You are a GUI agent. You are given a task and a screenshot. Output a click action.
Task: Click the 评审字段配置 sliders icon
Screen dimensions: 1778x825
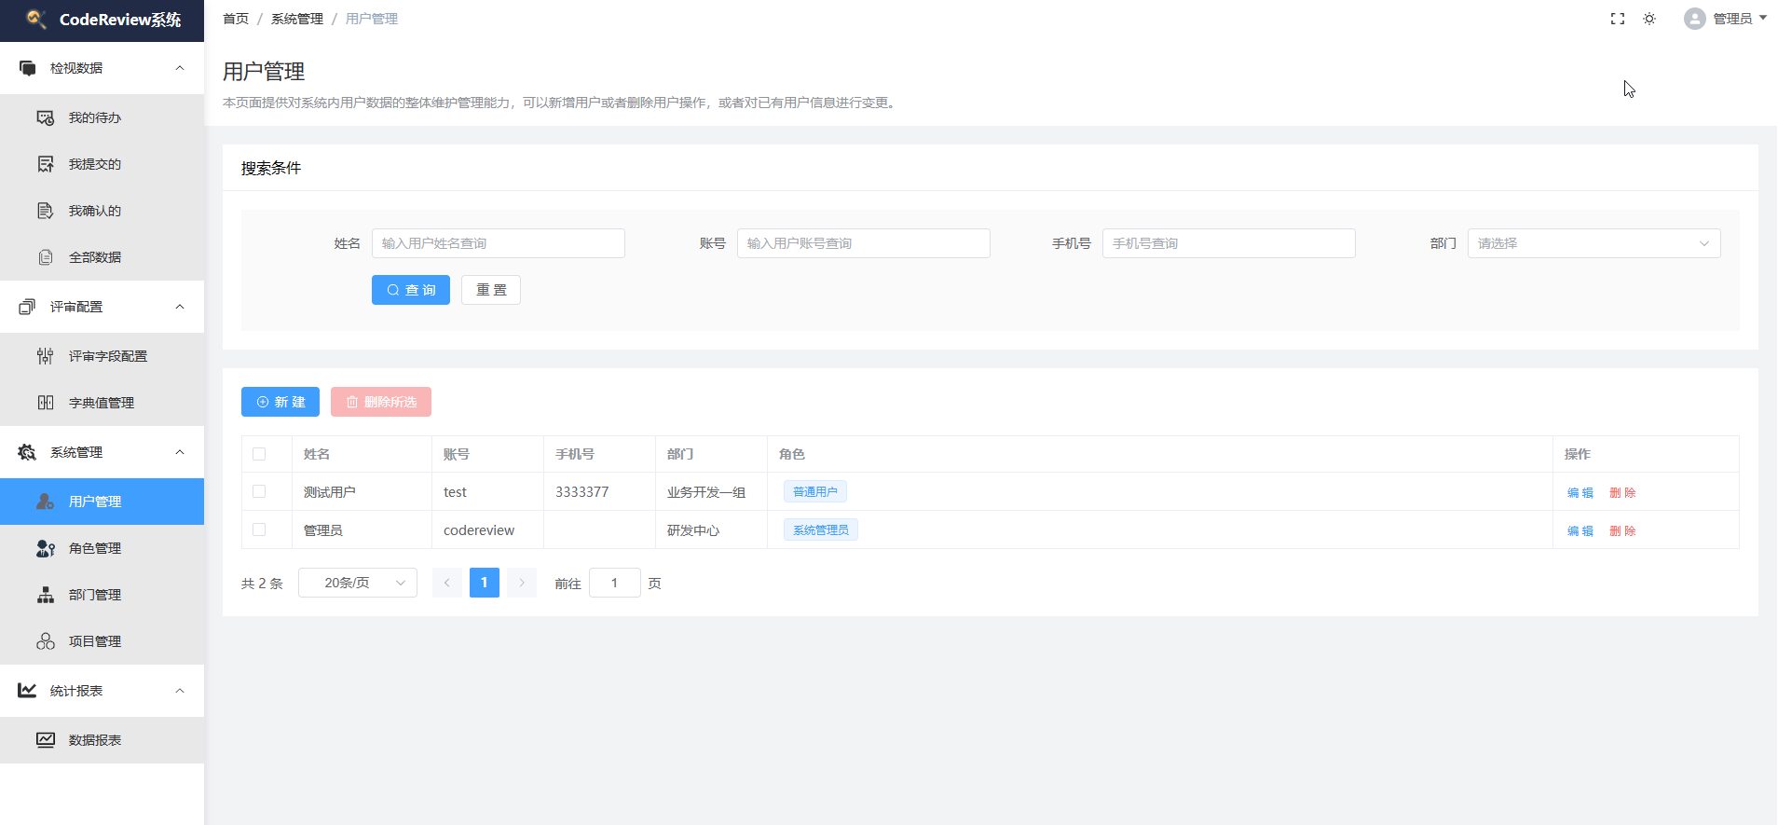45,356
